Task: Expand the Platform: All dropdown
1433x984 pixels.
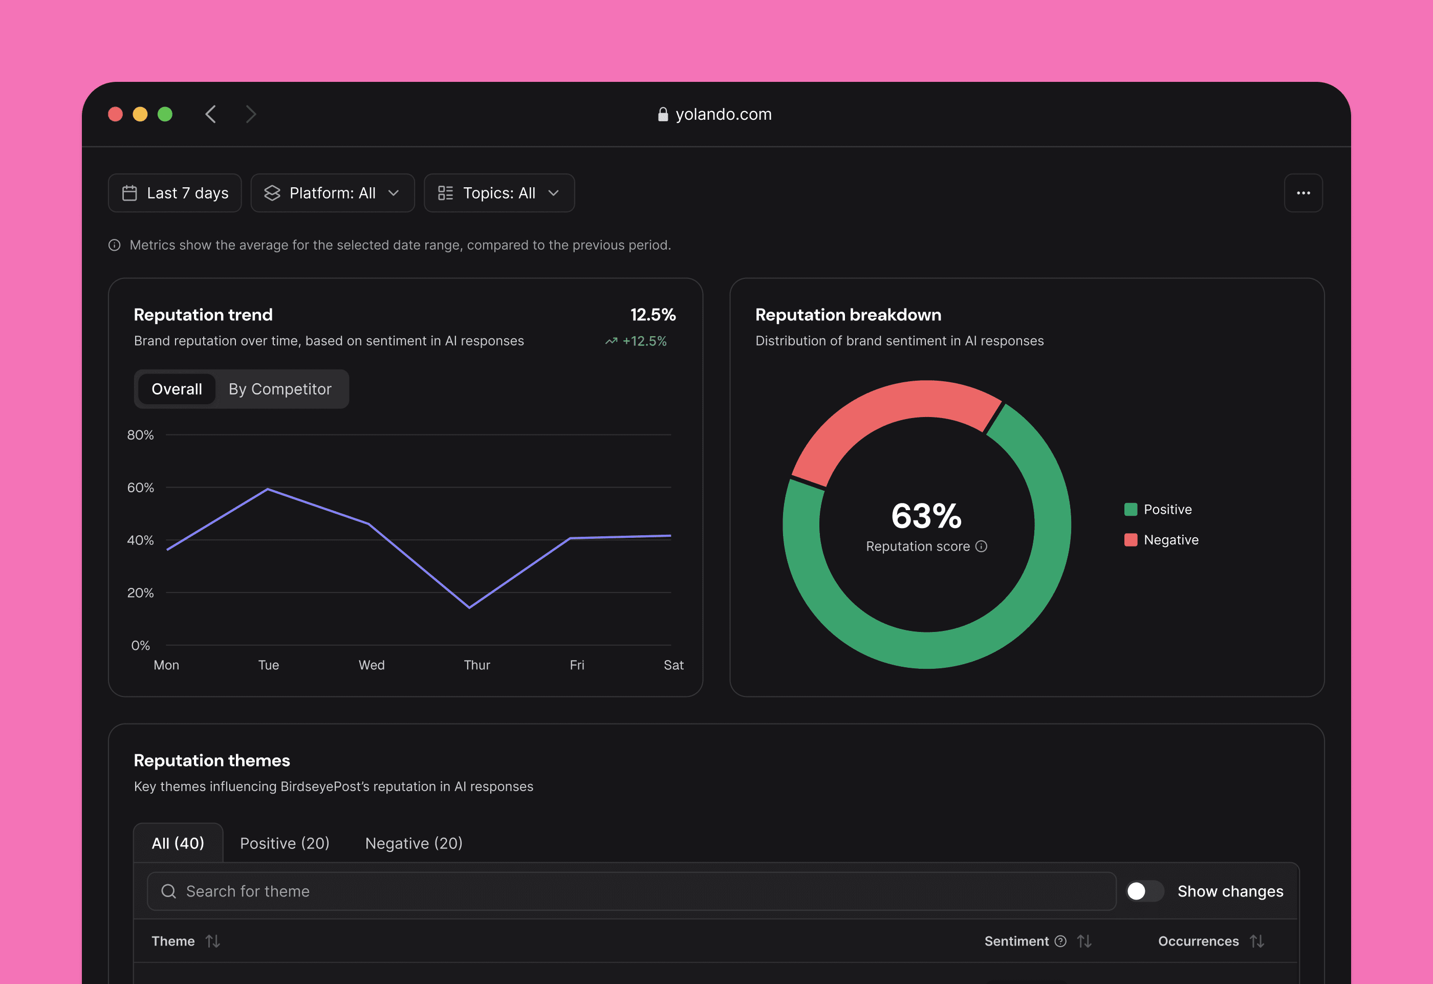Action: pos(332,193)
